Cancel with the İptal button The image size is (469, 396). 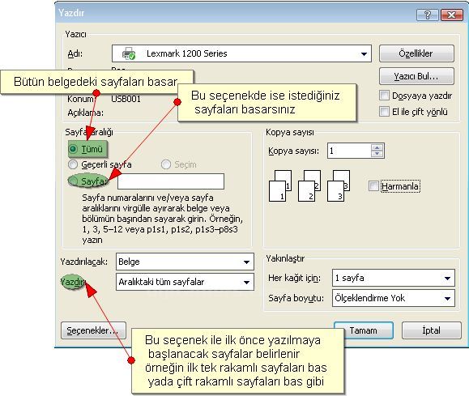coord(431,330)
